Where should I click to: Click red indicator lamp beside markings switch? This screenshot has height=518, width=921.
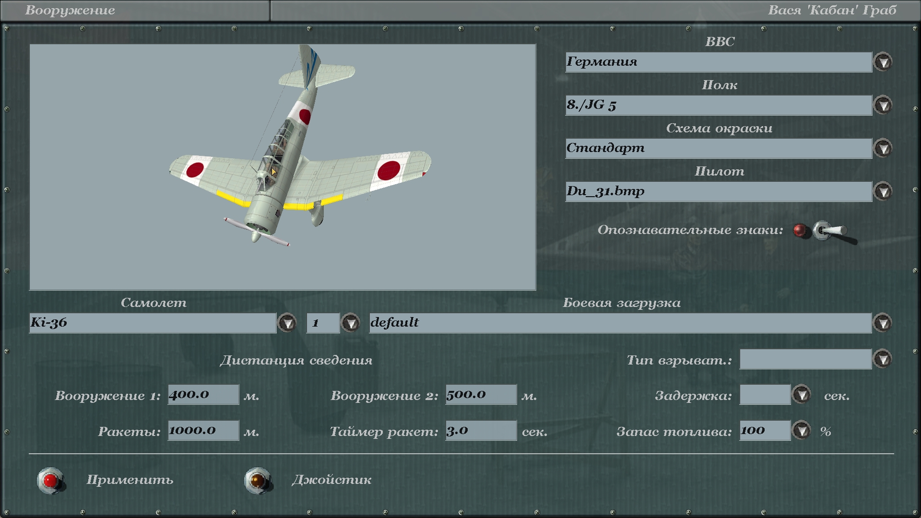pos(799,231)
